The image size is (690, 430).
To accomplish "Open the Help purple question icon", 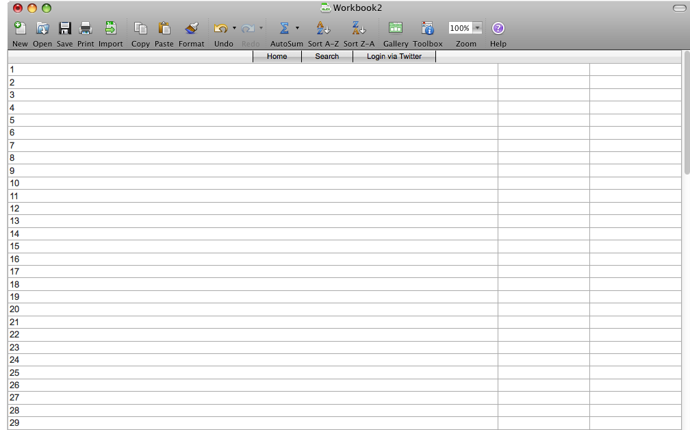I will pyautogui.click(x=498, y=29).
